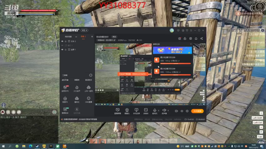Open the notification bell icon

tap(196, 38)
